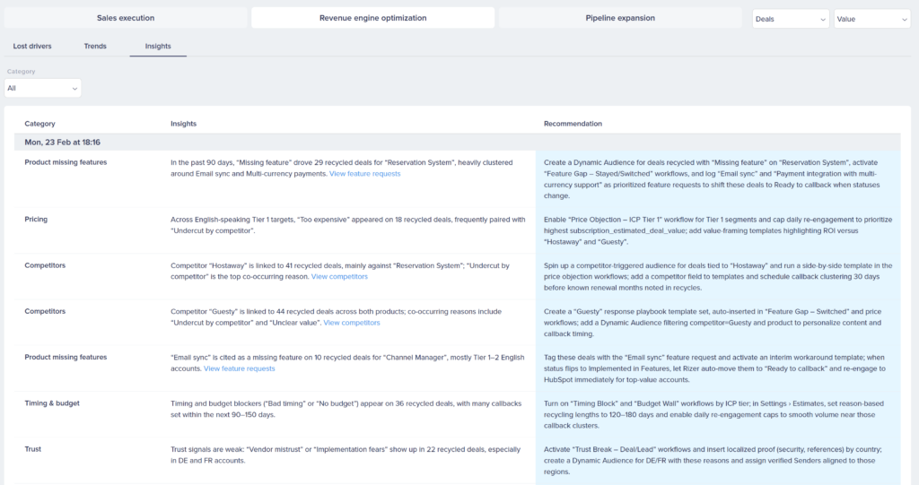Image resolution: width=919 pixels, height=485 pixels.
Task: Open View feature requests in Channel Manager insight
Action: (x=240, y=368)
